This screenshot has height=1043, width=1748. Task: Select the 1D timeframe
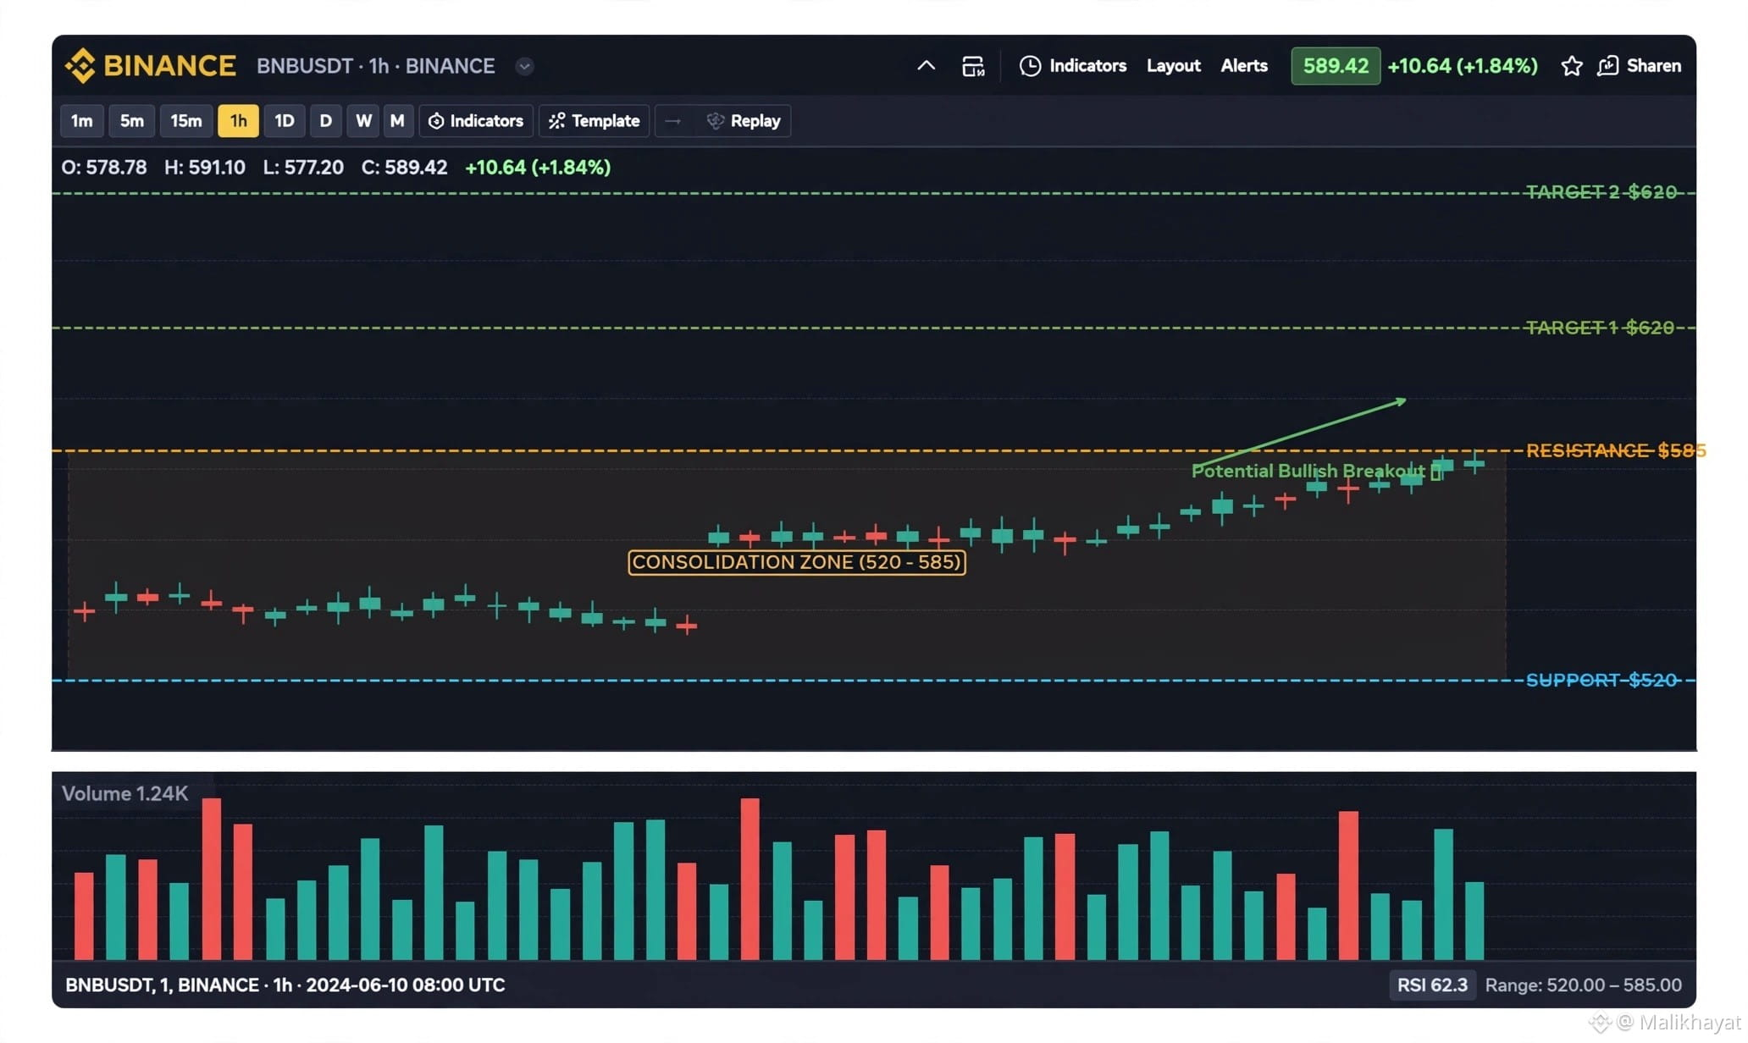pyautogui.click(x=284, y=121)
